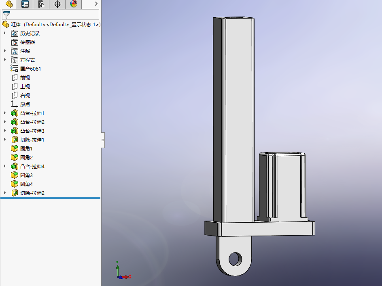Select the 传感器 sensors folder icon

pos(15,42)
